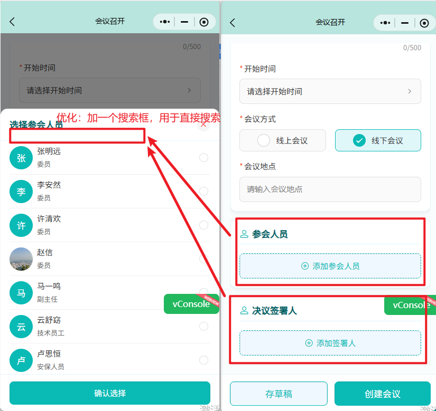
Task: Click the back arrow in right panel header
Action: (233, 22)
